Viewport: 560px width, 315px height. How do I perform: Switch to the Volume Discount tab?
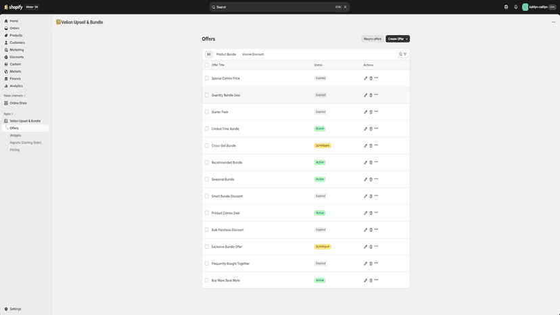[x=253, y=54]
